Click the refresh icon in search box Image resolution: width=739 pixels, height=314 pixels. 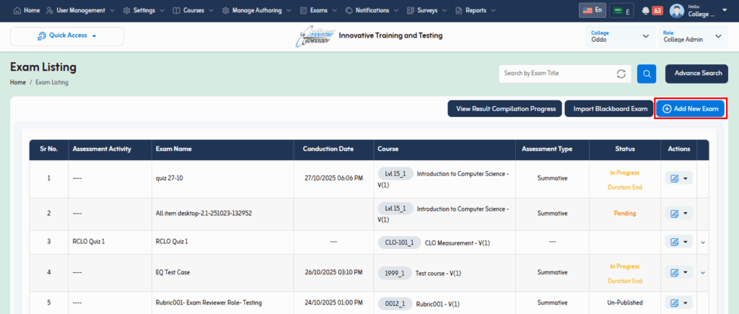click(x=621, y=74)
